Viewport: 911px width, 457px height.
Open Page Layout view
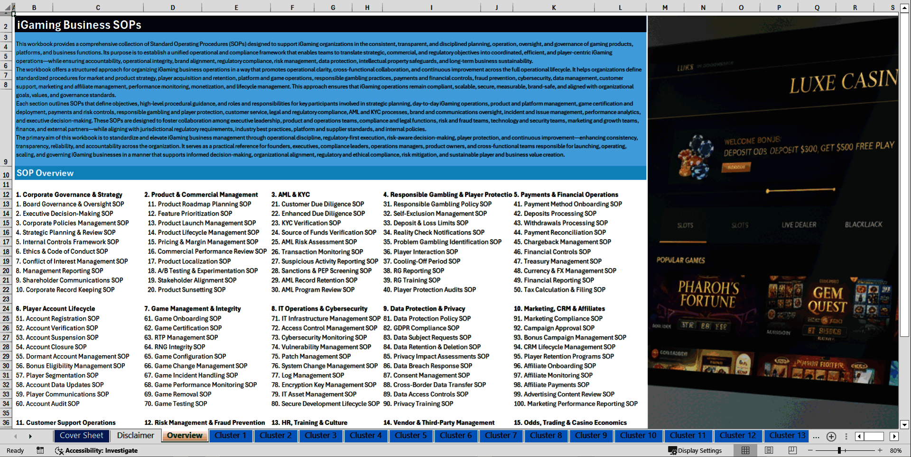[769, 450]
